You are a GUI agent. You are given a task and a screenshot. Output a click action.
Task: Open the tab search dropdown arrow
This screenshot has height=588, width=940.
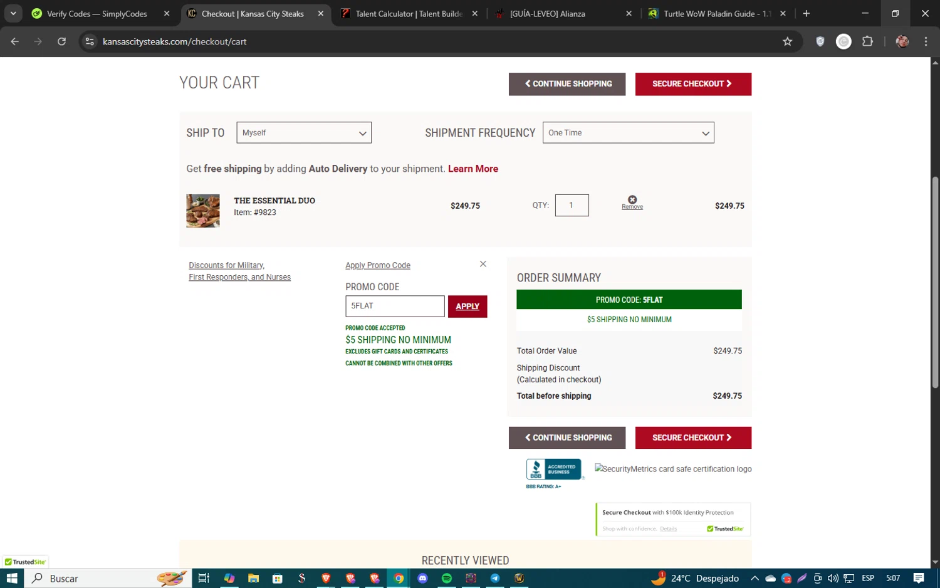[13, 13]
